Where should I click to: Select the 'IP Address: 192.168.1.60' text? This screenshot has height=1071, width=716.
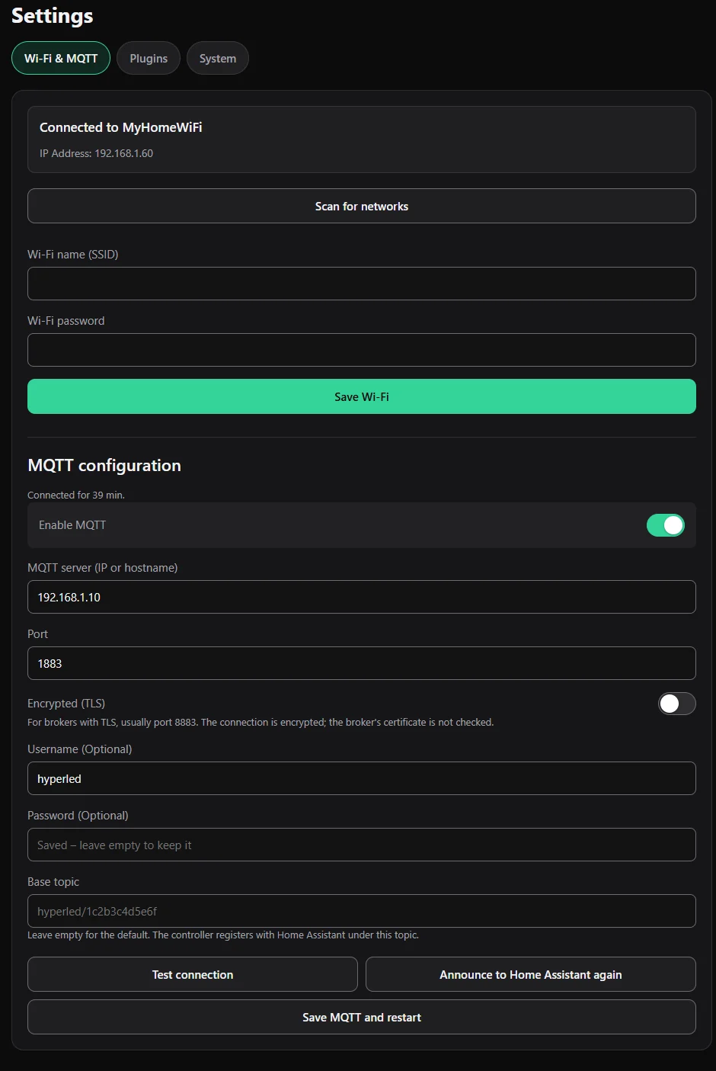pyautogui.click(x=96, y=153)
